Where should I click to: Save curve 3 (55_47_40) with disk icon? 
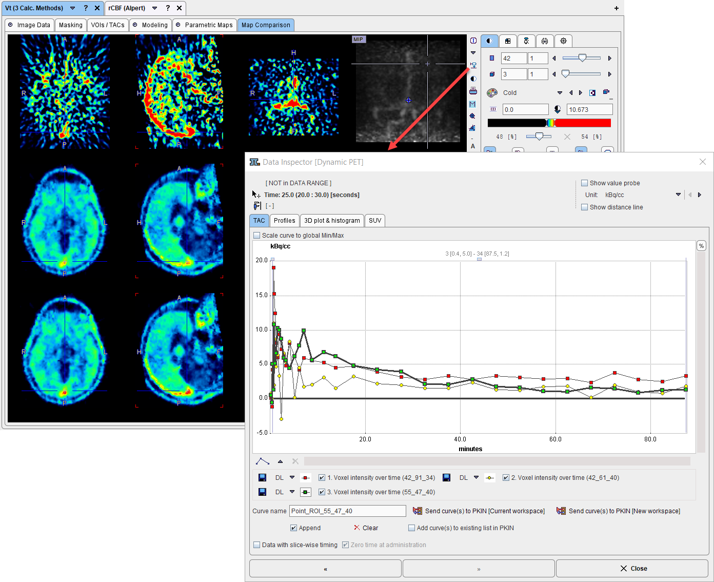(262, 492)
